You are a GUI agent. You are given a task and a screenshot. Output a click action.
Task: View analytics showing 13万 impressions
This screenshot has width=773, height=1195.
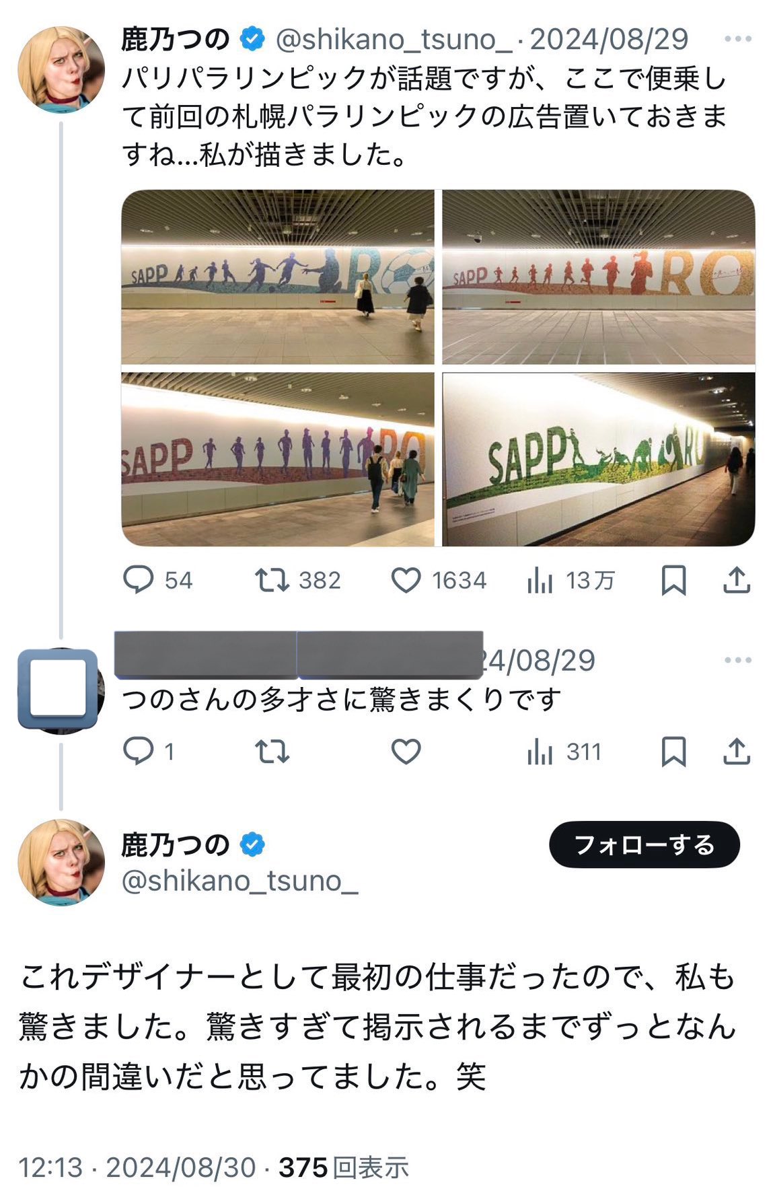pos(540,580)
